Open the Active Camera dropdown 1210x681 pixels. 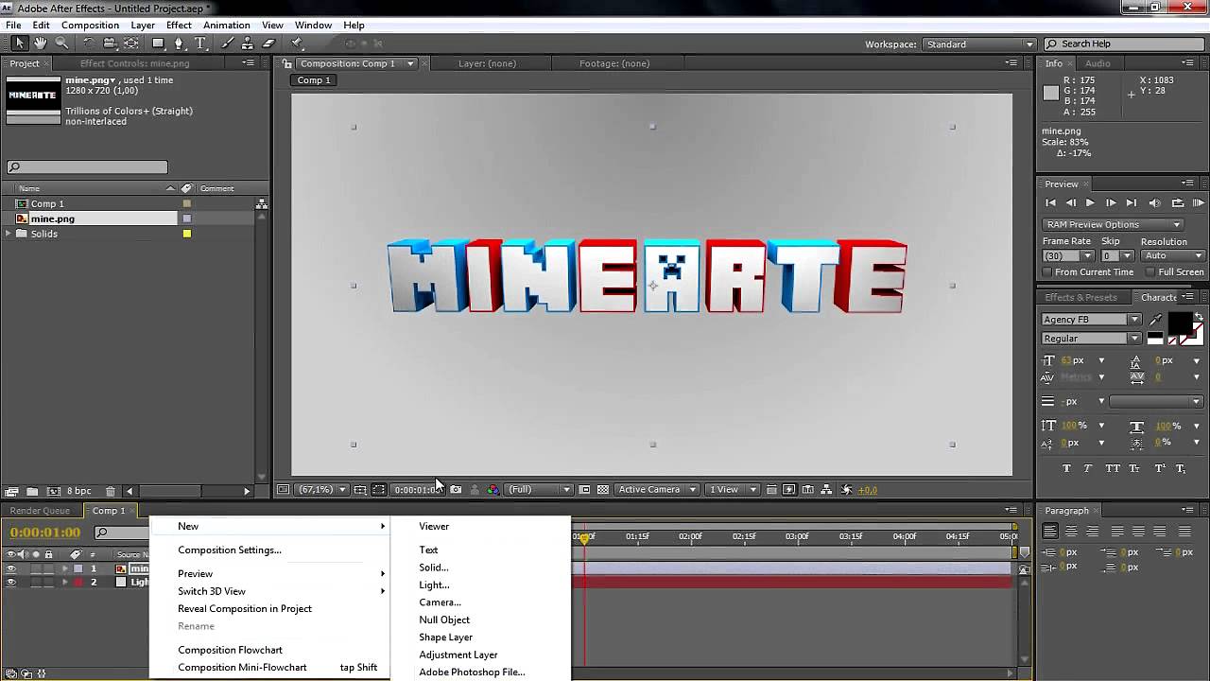point(657,490)
